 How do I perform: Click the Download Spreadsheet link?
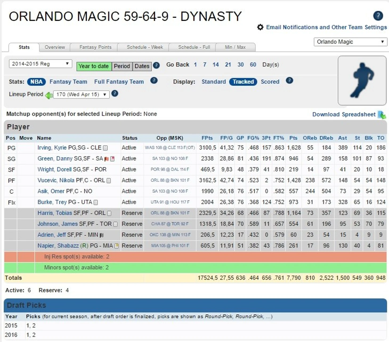(344, 114)
